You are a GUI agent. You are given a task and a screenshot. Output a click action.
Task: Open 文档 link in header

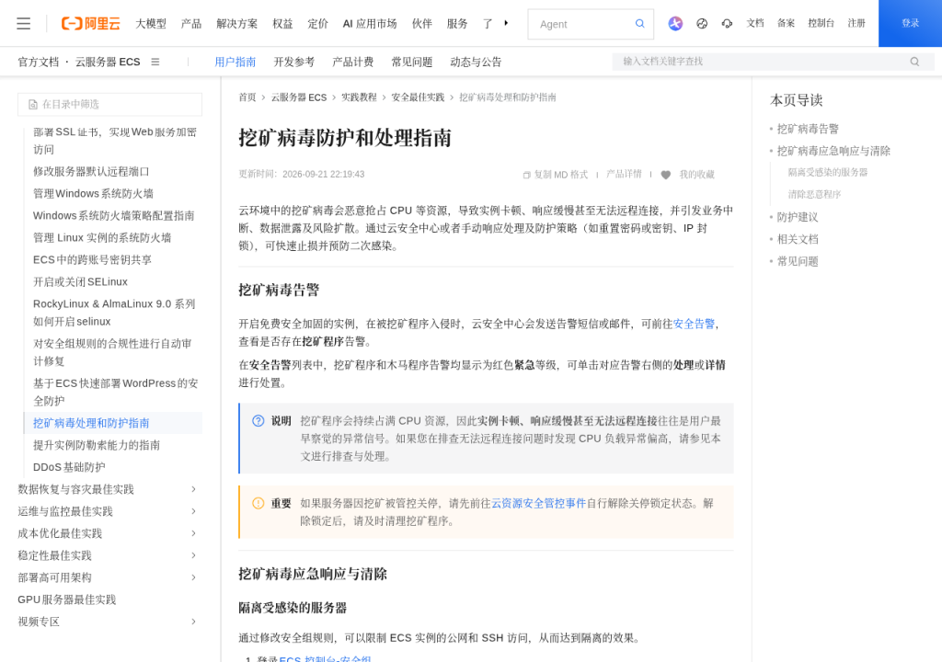[755, 23]
